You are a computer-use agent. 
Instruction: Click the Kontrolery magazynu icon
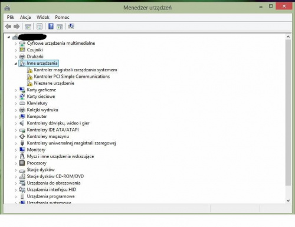pos(22,136)
